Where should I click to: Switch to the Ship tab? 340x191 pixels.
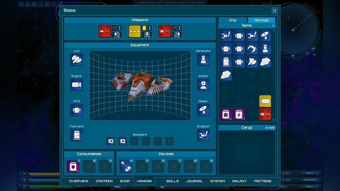[233, 20]
